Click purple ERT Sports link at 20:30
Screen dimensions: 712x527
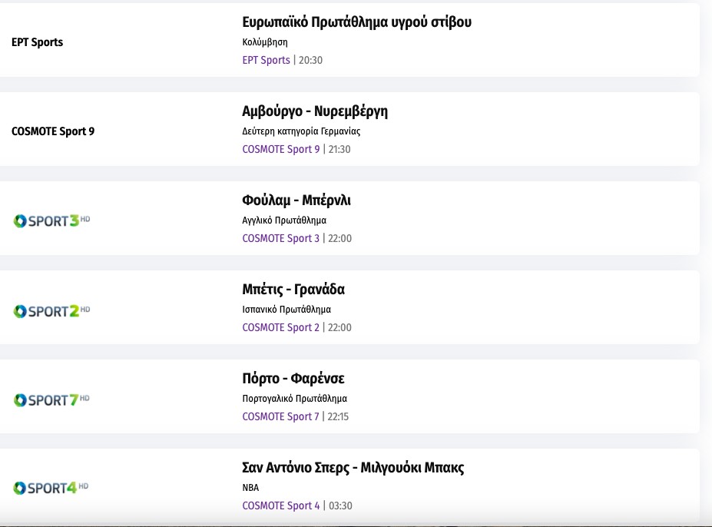pyautogui.click(x=266, y=60)
